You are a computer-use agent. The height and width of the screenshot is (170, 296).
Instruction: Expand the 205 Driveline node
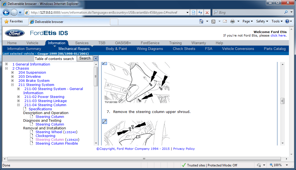(x=13, y=77)
